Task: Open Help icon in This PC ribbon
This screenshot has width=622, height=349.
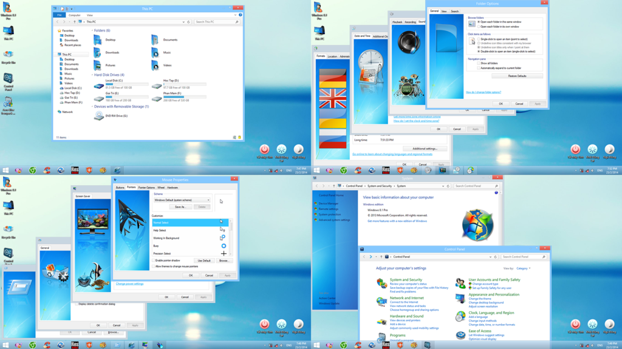Action: point(240,15)
